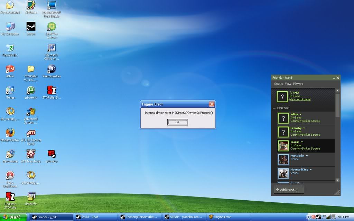Click the Friends list scrollbar up arrow

[337, 91]
